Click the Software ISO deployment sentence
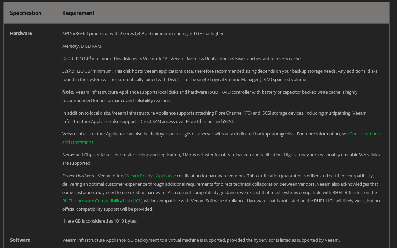This screenshot has width=397, height=248. pyautogui.click(x=201, y=240)
